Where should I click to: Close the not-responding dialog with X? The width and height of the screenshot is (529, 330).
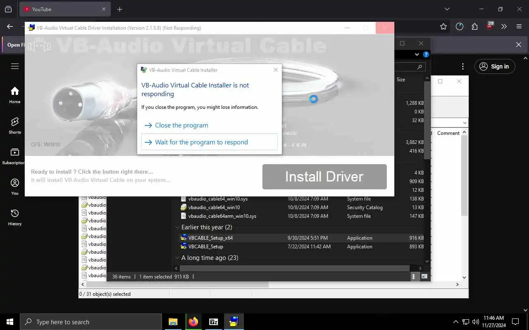[x=276, y=70]
